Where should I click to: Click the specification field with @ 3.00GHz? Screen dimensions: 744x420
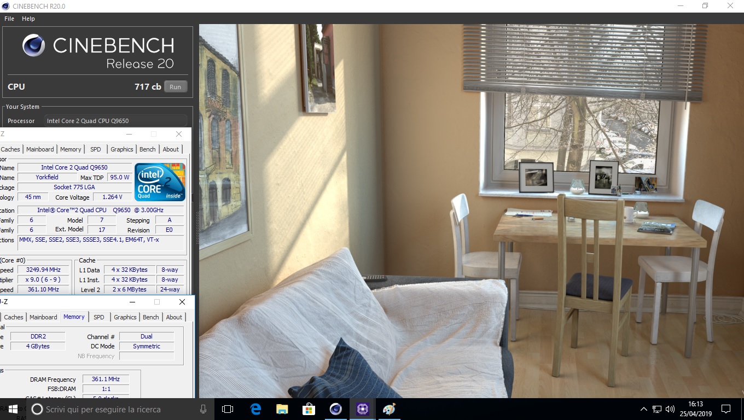click(101, 210)
